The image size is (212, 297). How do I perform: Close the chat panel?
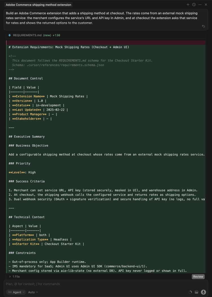[x=206, y=5]
